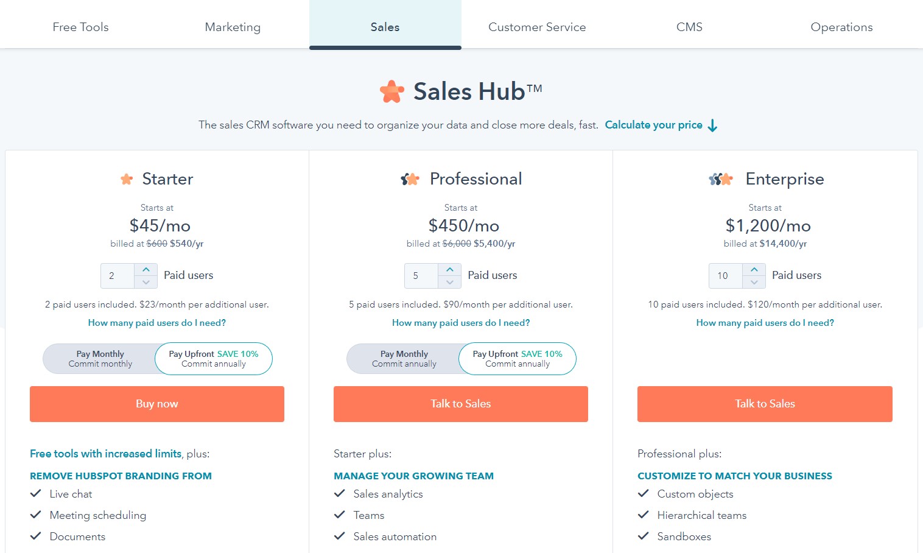Click the down arrow beside Calculate your price

(x=712, y=125)
